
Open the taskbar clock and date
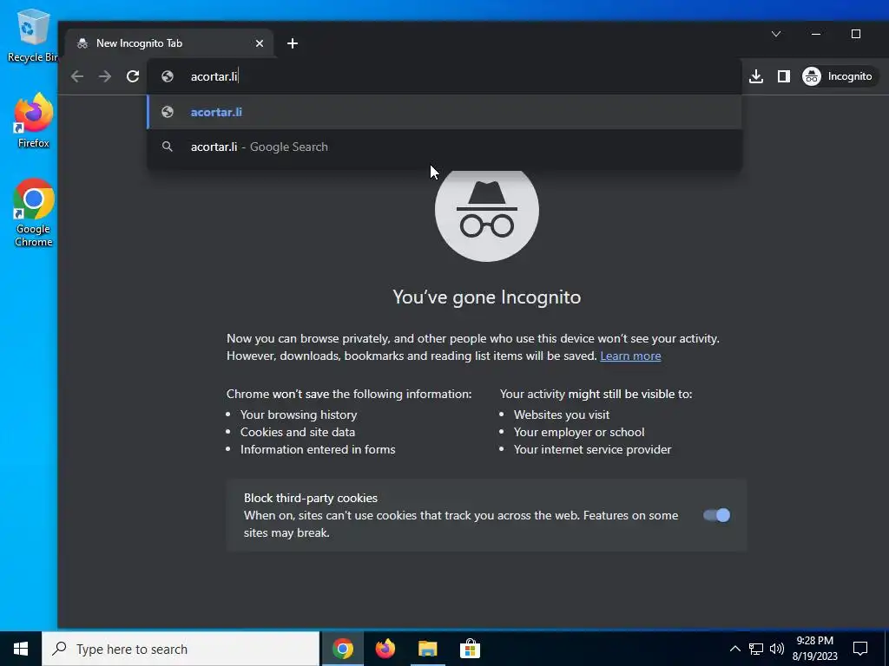[x=814, y=649]
